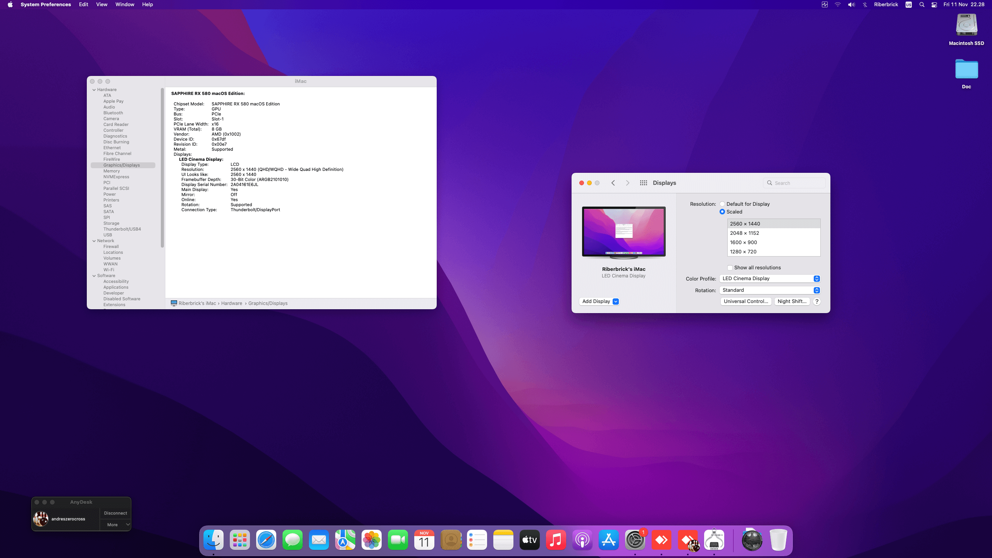
Task: Open the Window menu
Action: pyautogui.click(x=125, y=5)
